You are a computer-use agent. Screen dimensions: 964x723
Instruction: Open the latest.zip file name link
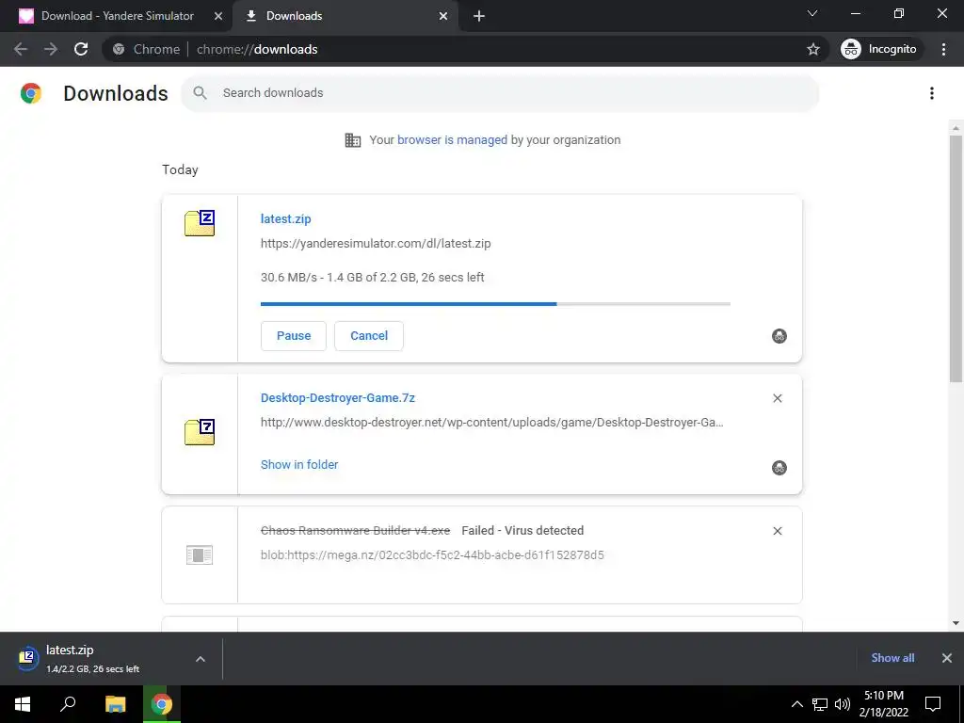coord(286,218)
